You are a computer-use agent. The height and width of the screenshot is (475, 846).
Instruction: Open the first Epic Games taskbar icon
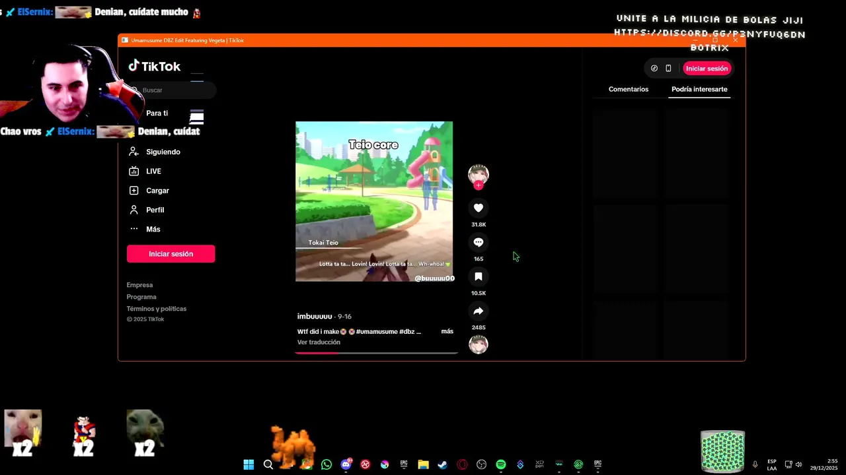(404, 464)
